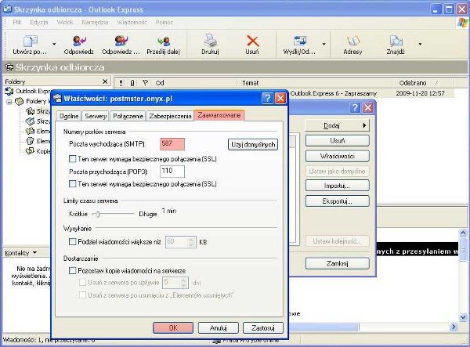Switch to the Połączenie tab
Viewport: 470px width, 347px height.
pyautogui.click(x=128, y=116)
